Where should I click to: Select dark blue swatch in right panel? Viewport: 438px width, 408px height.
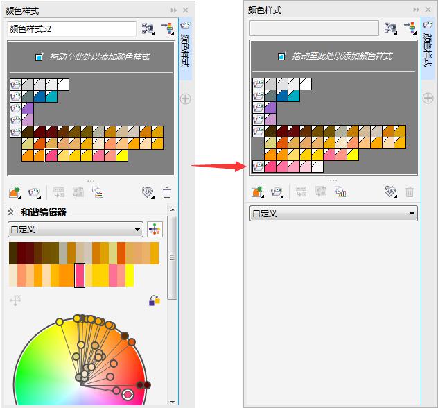(x=282, y=96)
